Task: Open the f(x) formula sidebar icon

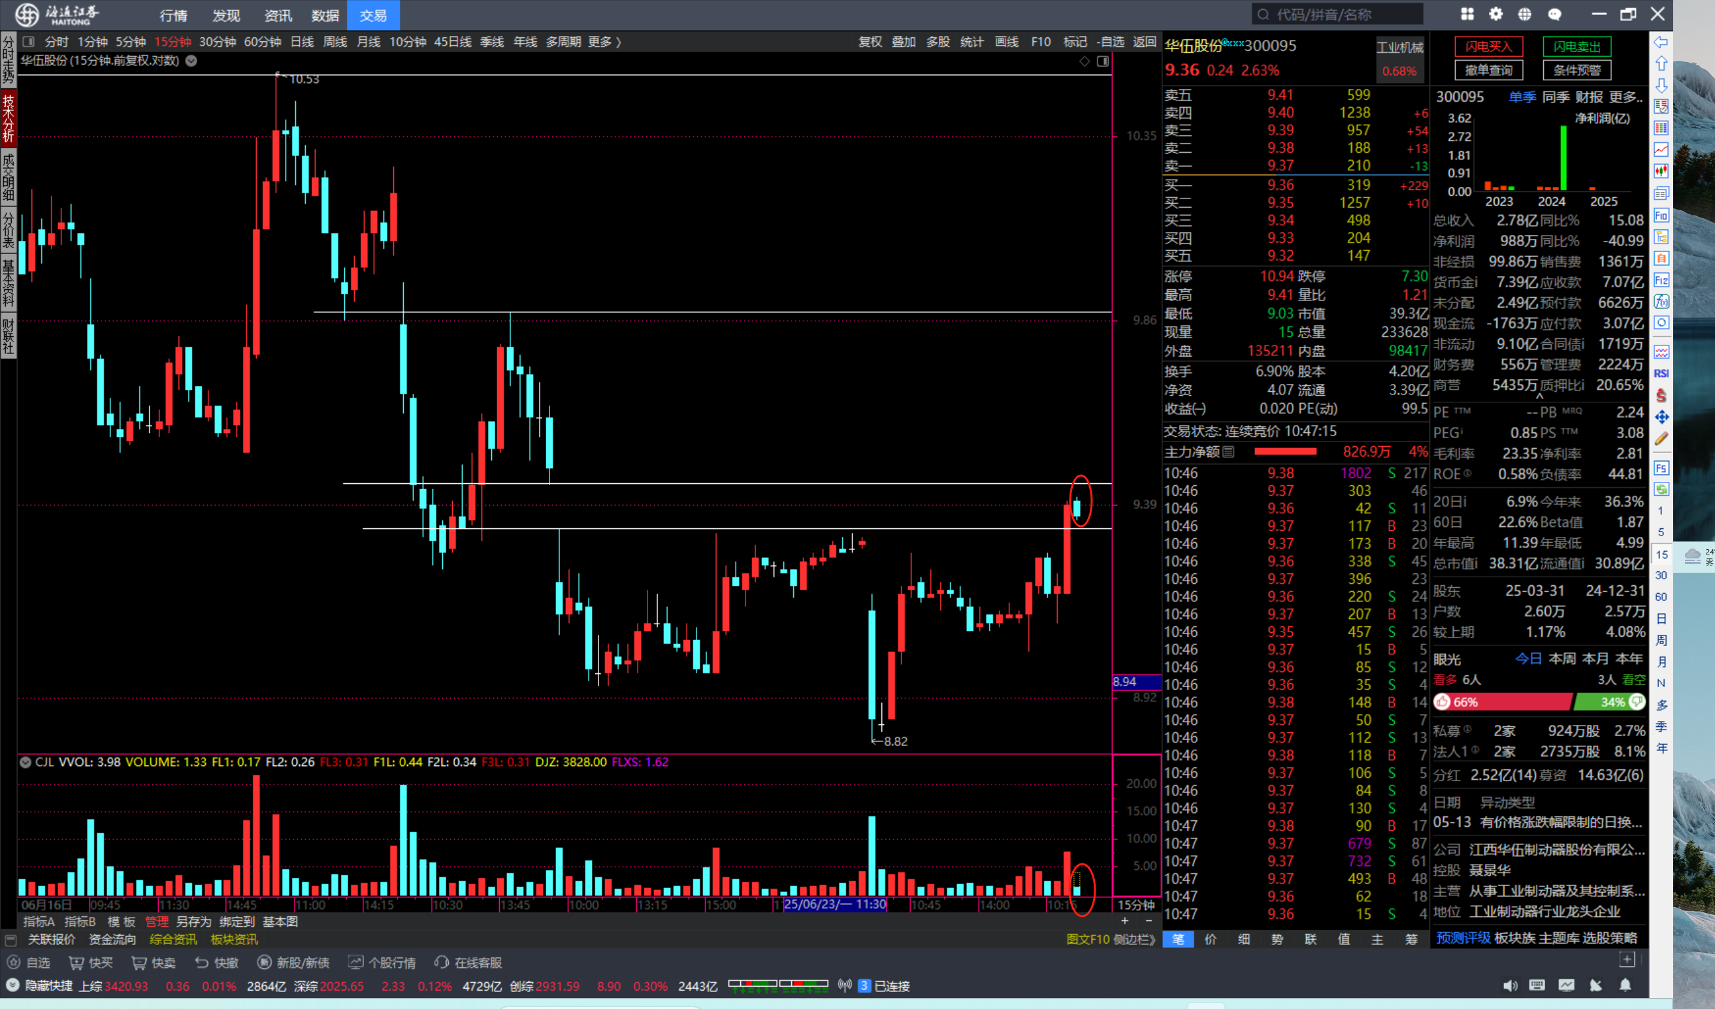Action: pos(1661,302)
